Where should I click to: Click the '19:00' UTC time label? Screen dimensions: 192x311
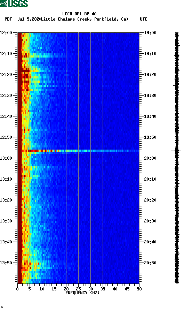click(150, 32)
